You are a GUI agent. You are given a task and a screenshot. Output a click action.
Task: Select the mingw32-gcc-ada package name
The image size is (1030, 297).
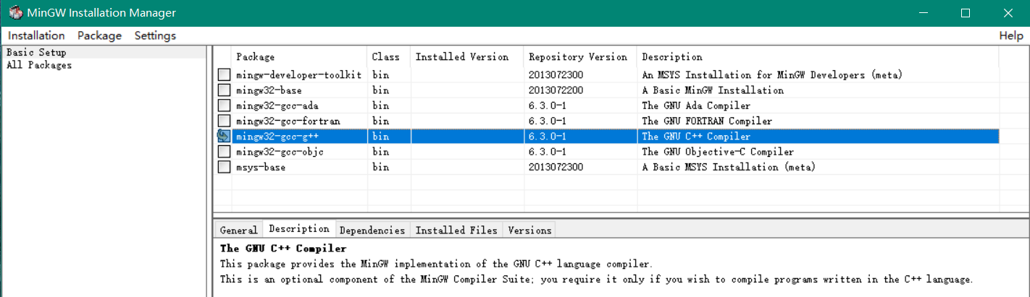(x=277, y=106)
